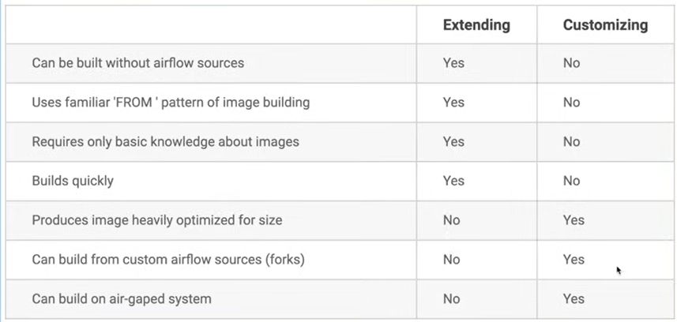
Task: Click the Customizing column header
Action: (x=605, y=25)
